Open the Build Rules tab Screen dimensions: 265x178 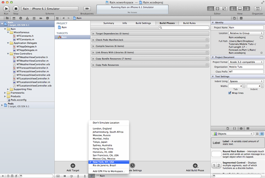point(189,23)
